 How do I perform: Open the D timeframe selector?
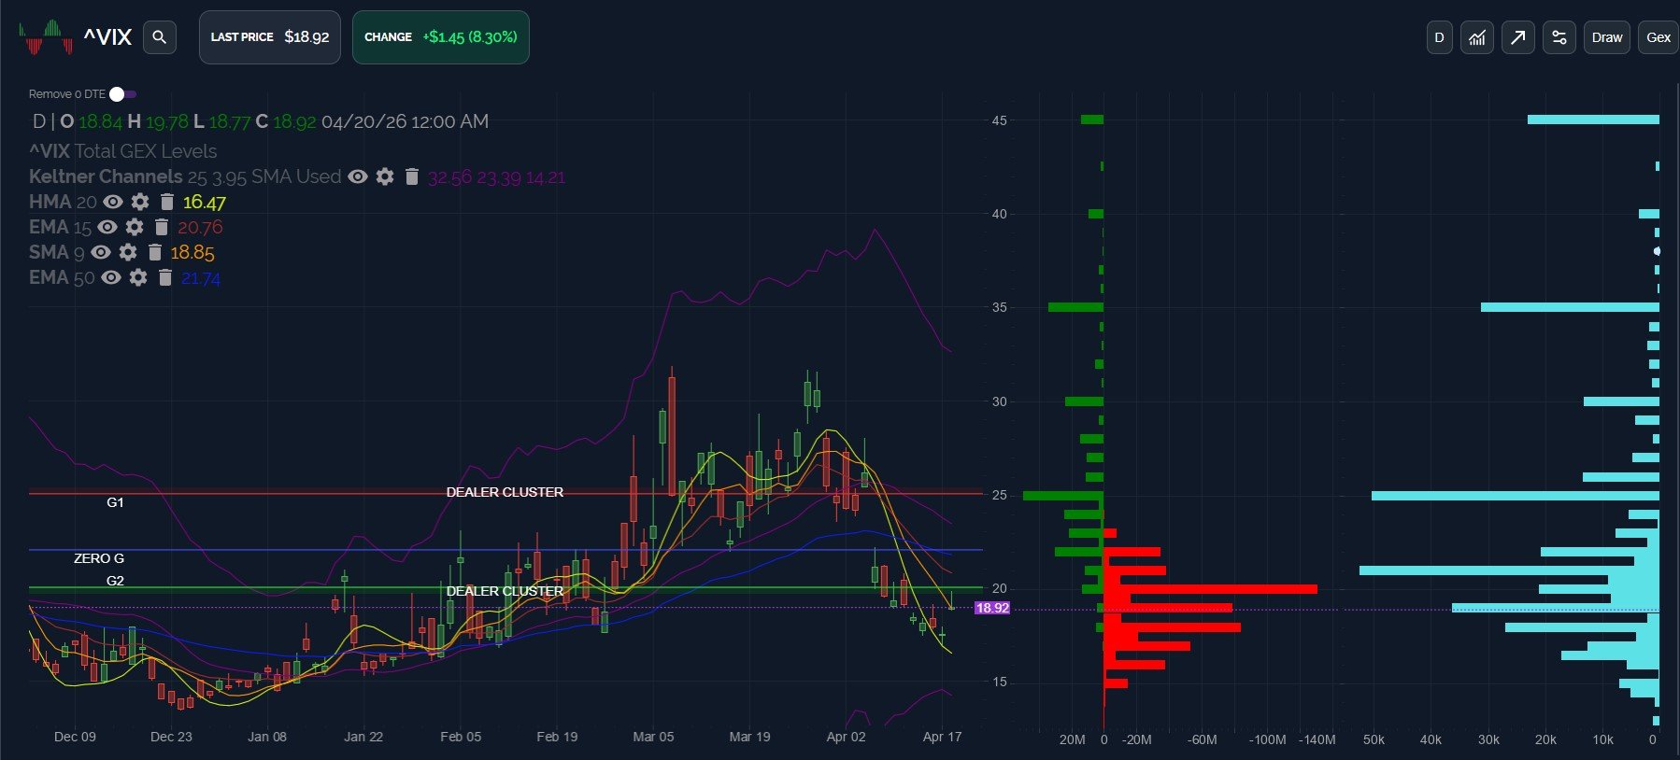point(1439,37)
